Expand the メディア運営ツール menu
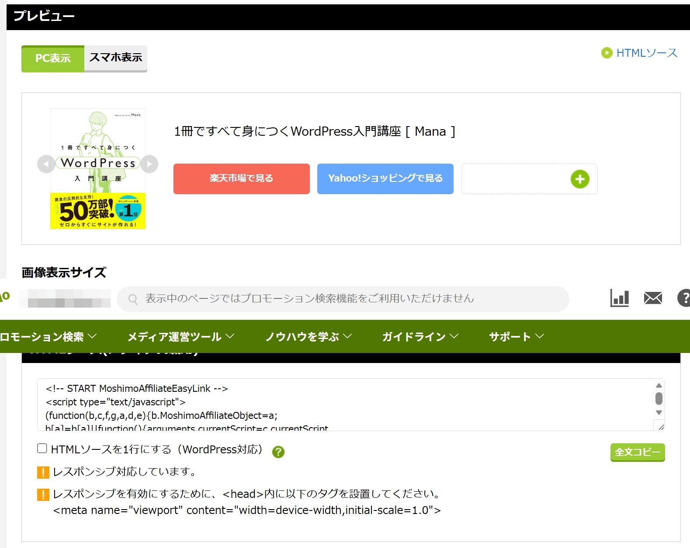The image size is (690, 548). coord(181,336)
